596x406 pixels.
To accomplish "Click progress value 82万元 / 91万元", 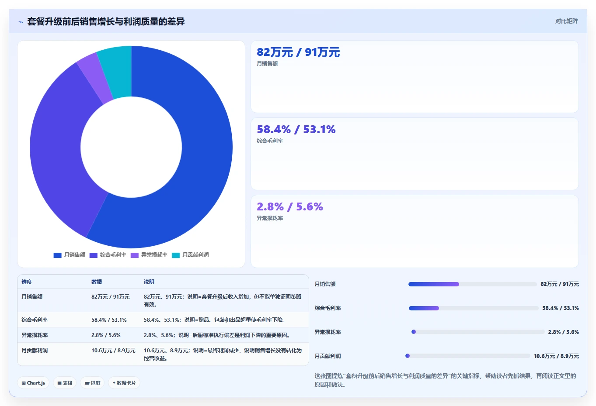I will (560, 284).
